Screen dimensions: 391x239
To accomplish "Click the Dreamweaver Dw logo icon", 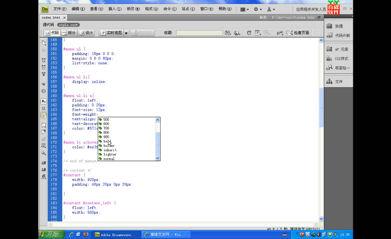I will 45,9.
